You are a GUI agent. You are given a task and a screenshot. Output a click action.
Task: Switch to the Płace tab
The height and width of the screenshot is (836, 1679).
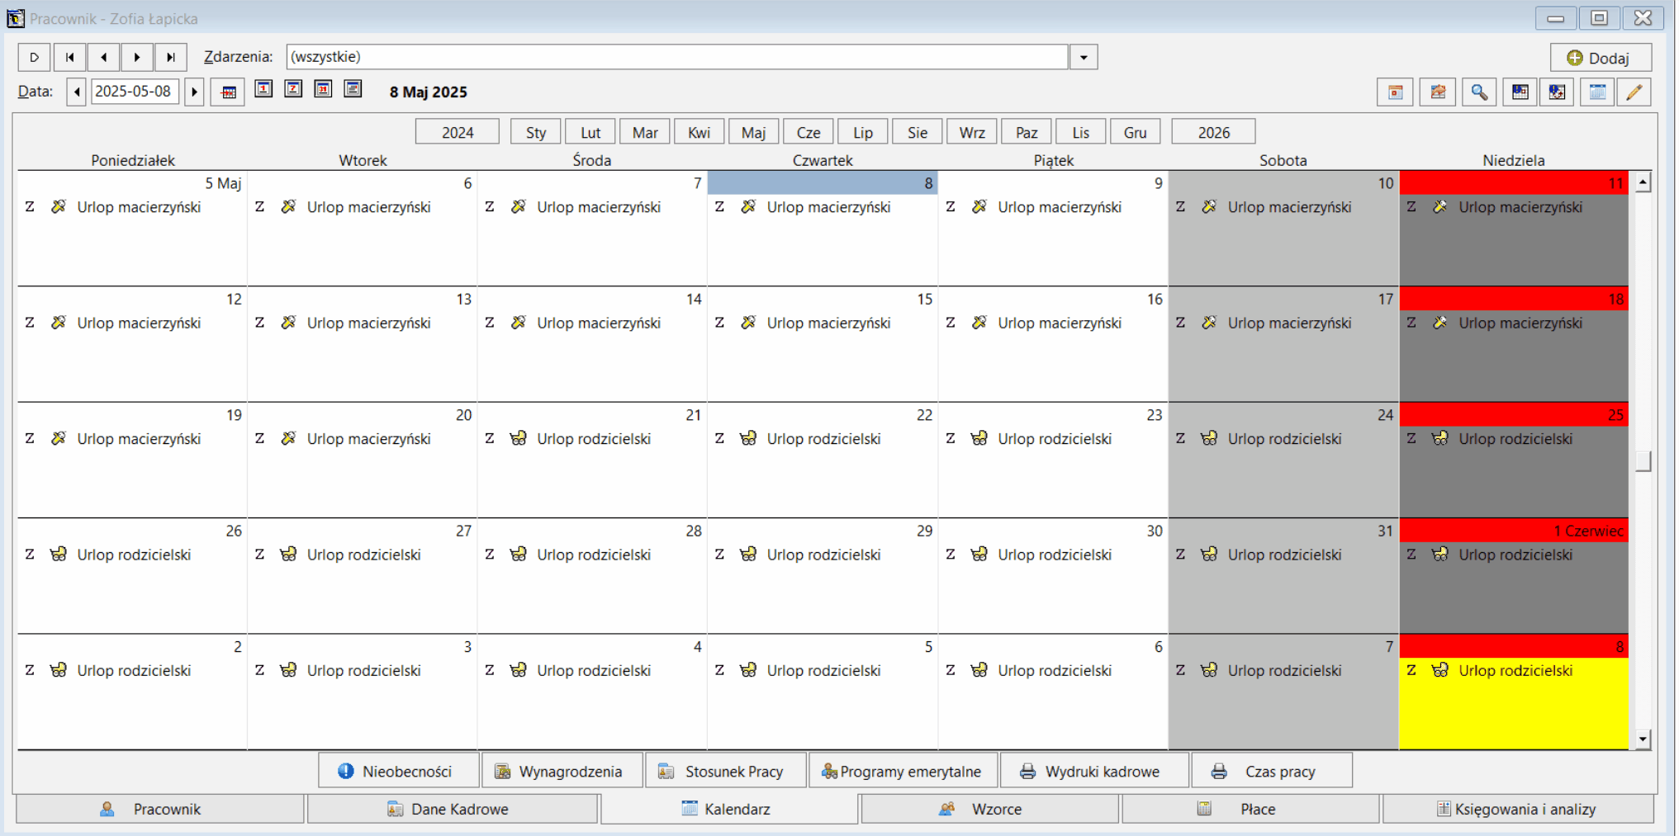point(1250,809)
